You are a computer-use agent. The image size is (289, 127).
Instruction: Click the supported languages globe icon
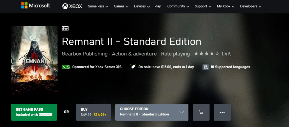point(206,67)
